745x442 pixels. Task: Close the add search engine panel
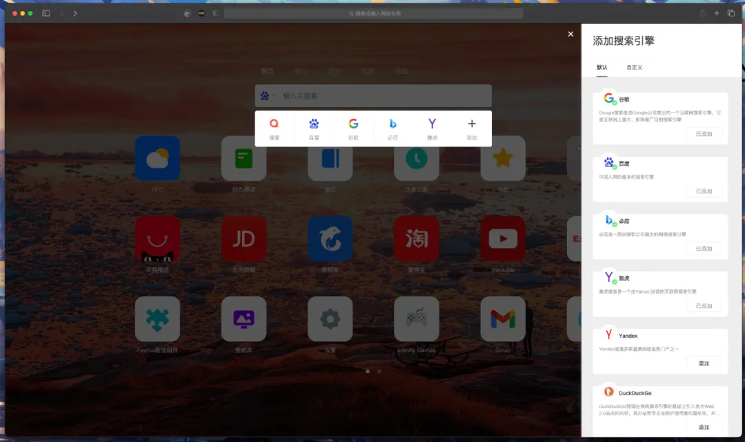pos(570,35)
